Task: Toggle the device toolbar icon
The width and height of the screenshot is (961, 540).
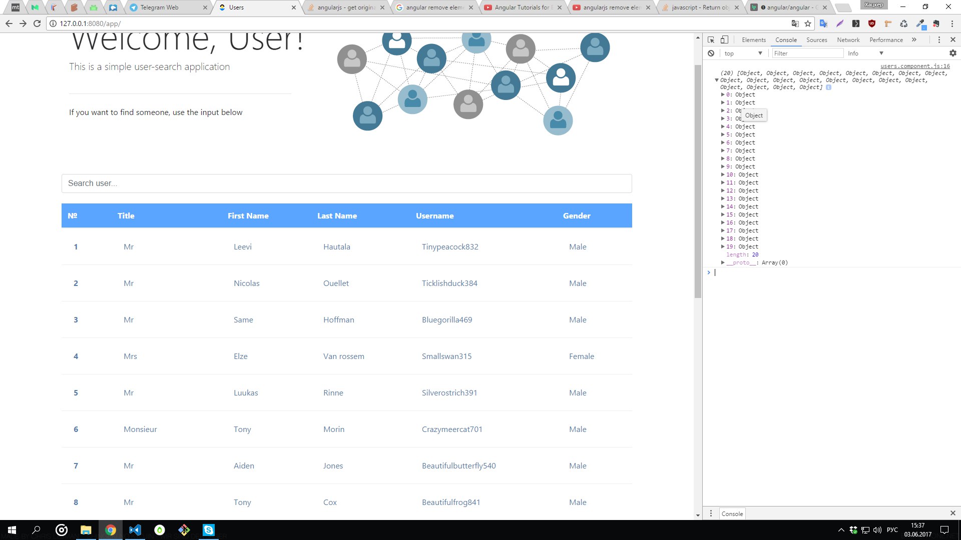Action: tap(724, 40)
